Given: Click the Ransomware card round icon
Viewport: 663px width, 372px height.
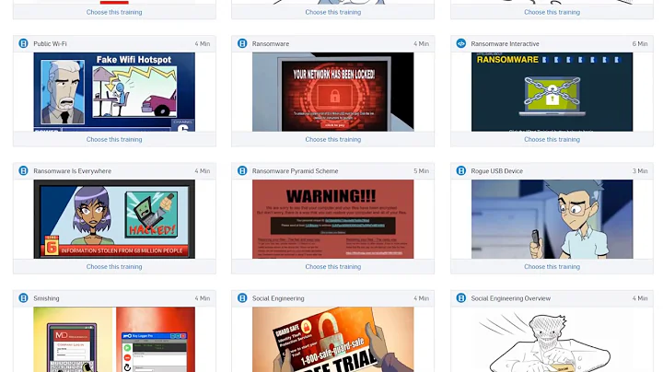Looking at the screenshot, I should coord(242,43).
